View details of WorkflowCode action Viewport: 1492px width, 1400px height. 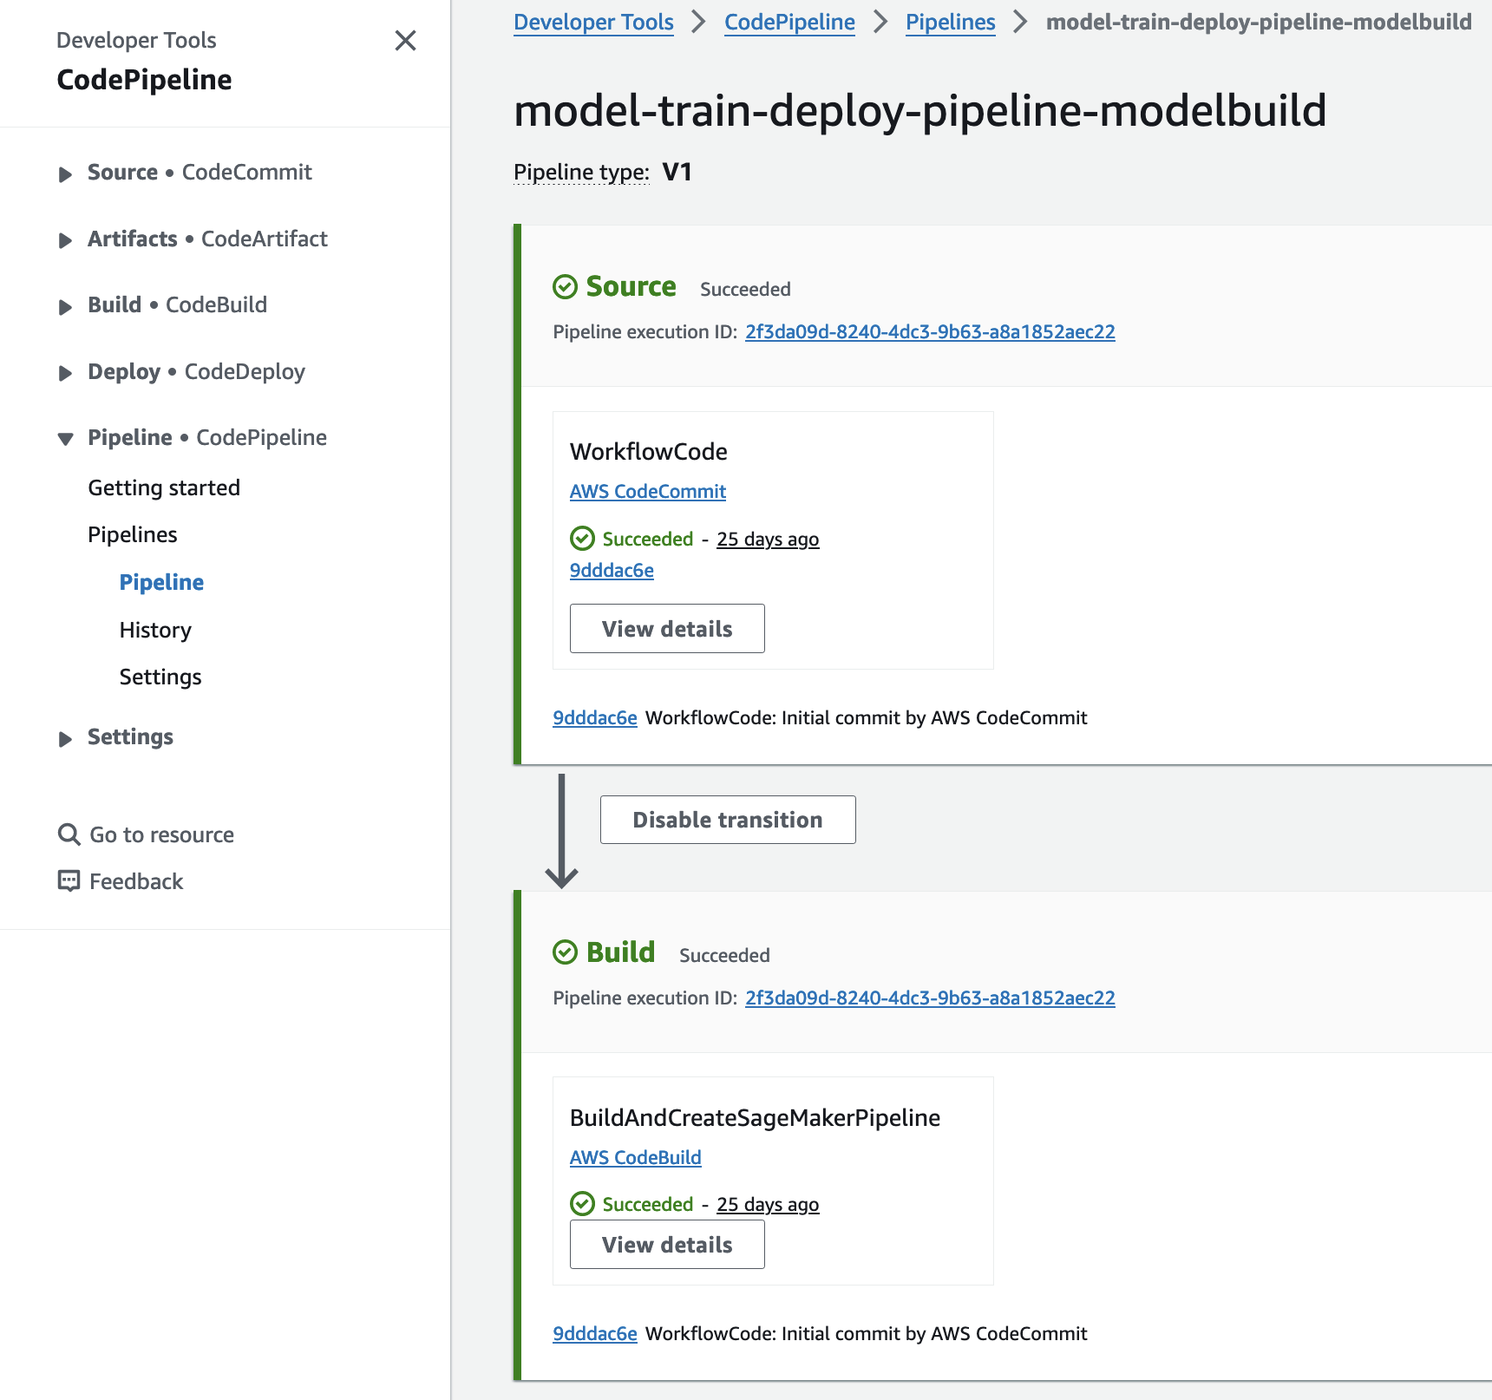pyautogui.click(x=667, y=628)
